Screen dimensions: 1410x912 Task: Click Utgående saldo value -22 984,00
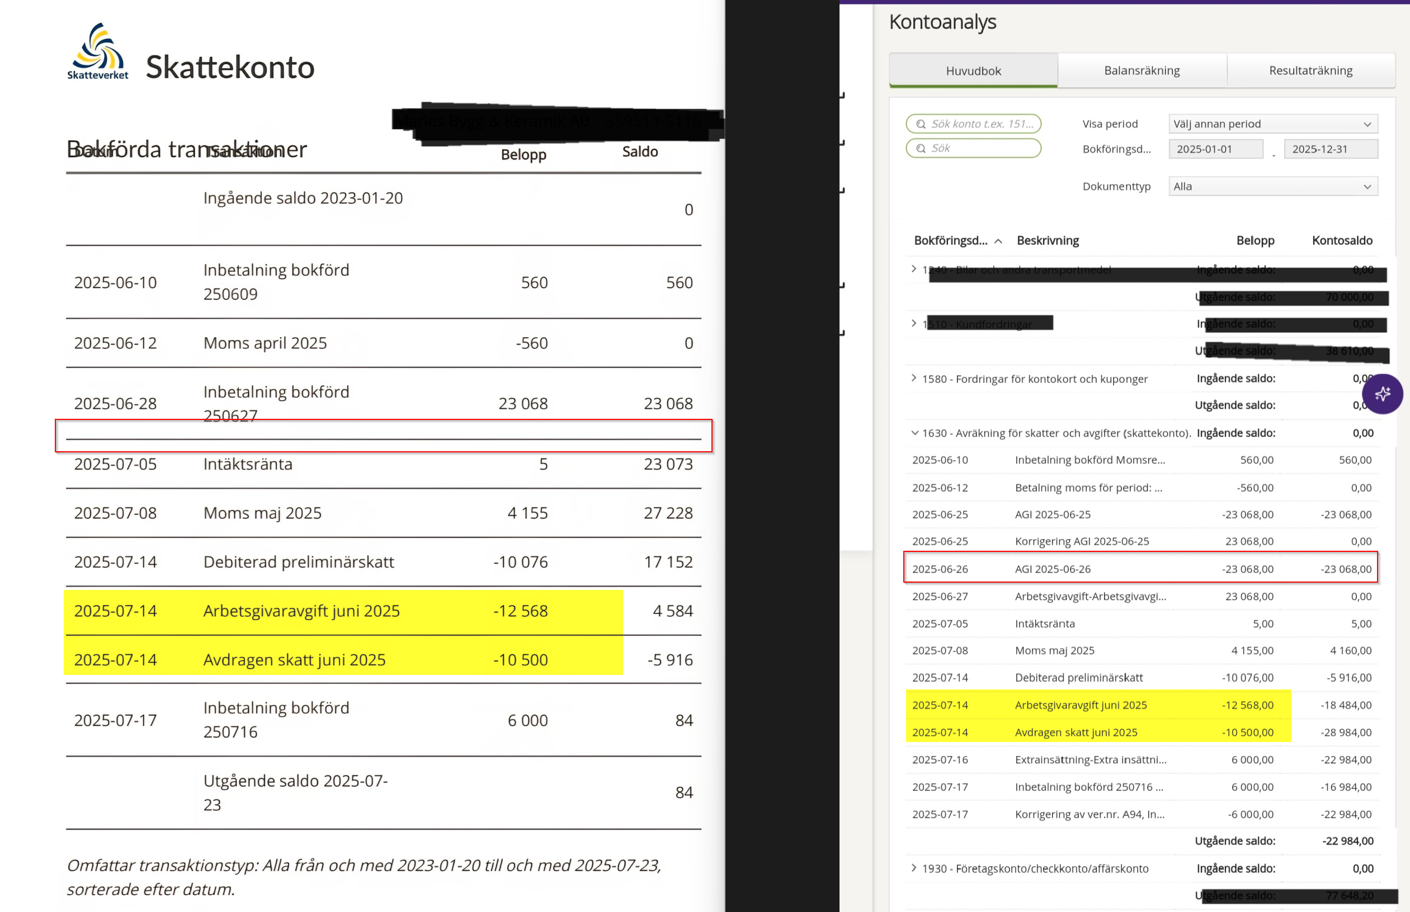pos(1348,841)
